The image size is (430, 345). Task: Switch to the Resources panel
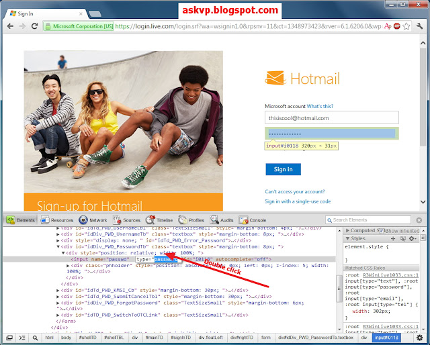coord(57,220)
